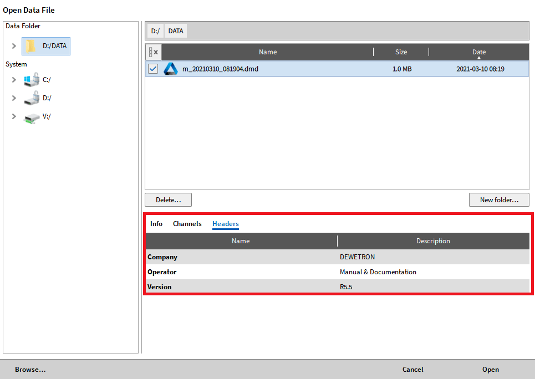Viewport: 535px width, 379px height.
Task: Expand the C:/ drive tree node
Action: pos(14,80)
